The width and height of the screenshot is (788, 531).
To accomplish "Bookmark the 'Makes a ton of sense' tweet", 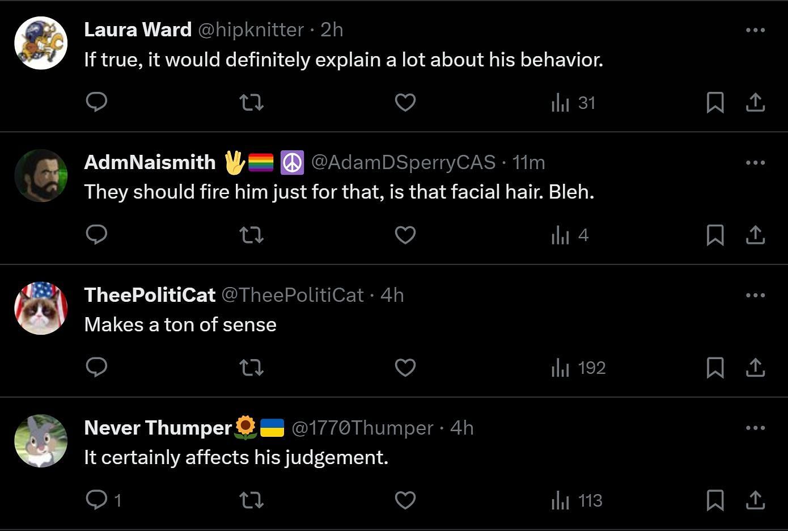I will [x=715, y=368].
